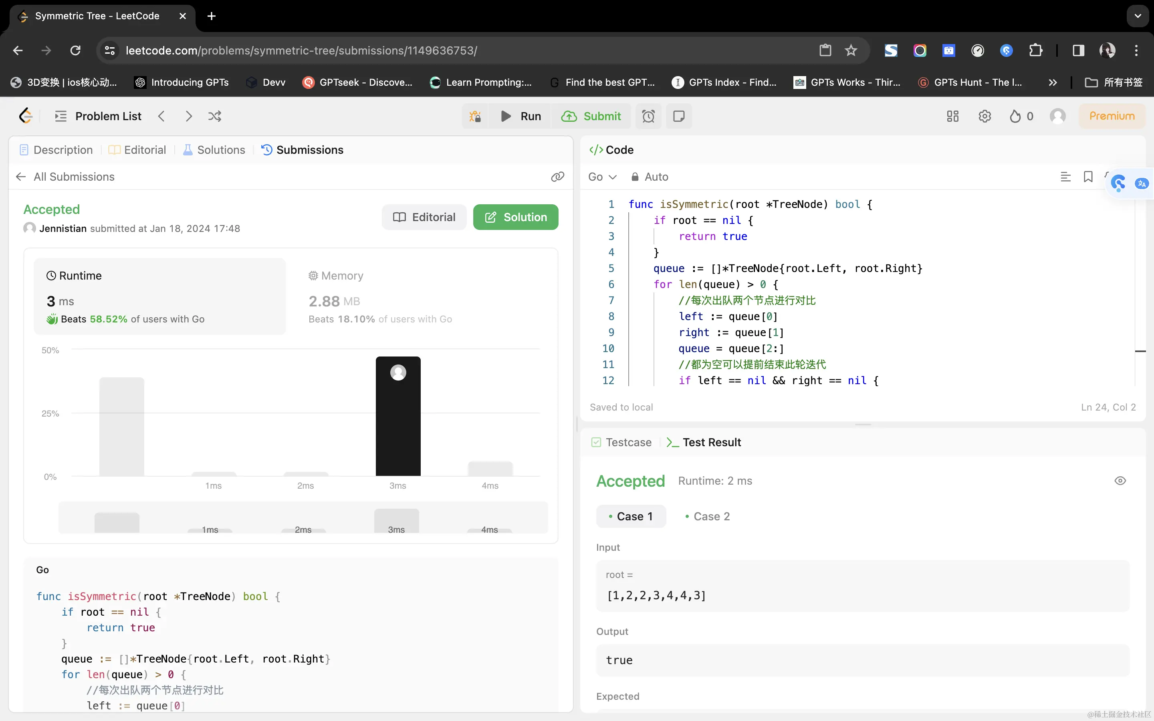The width and height of the screenshot is (1154, 721).
Task: Copy submission link icon
Action: (x=557, y=177)
